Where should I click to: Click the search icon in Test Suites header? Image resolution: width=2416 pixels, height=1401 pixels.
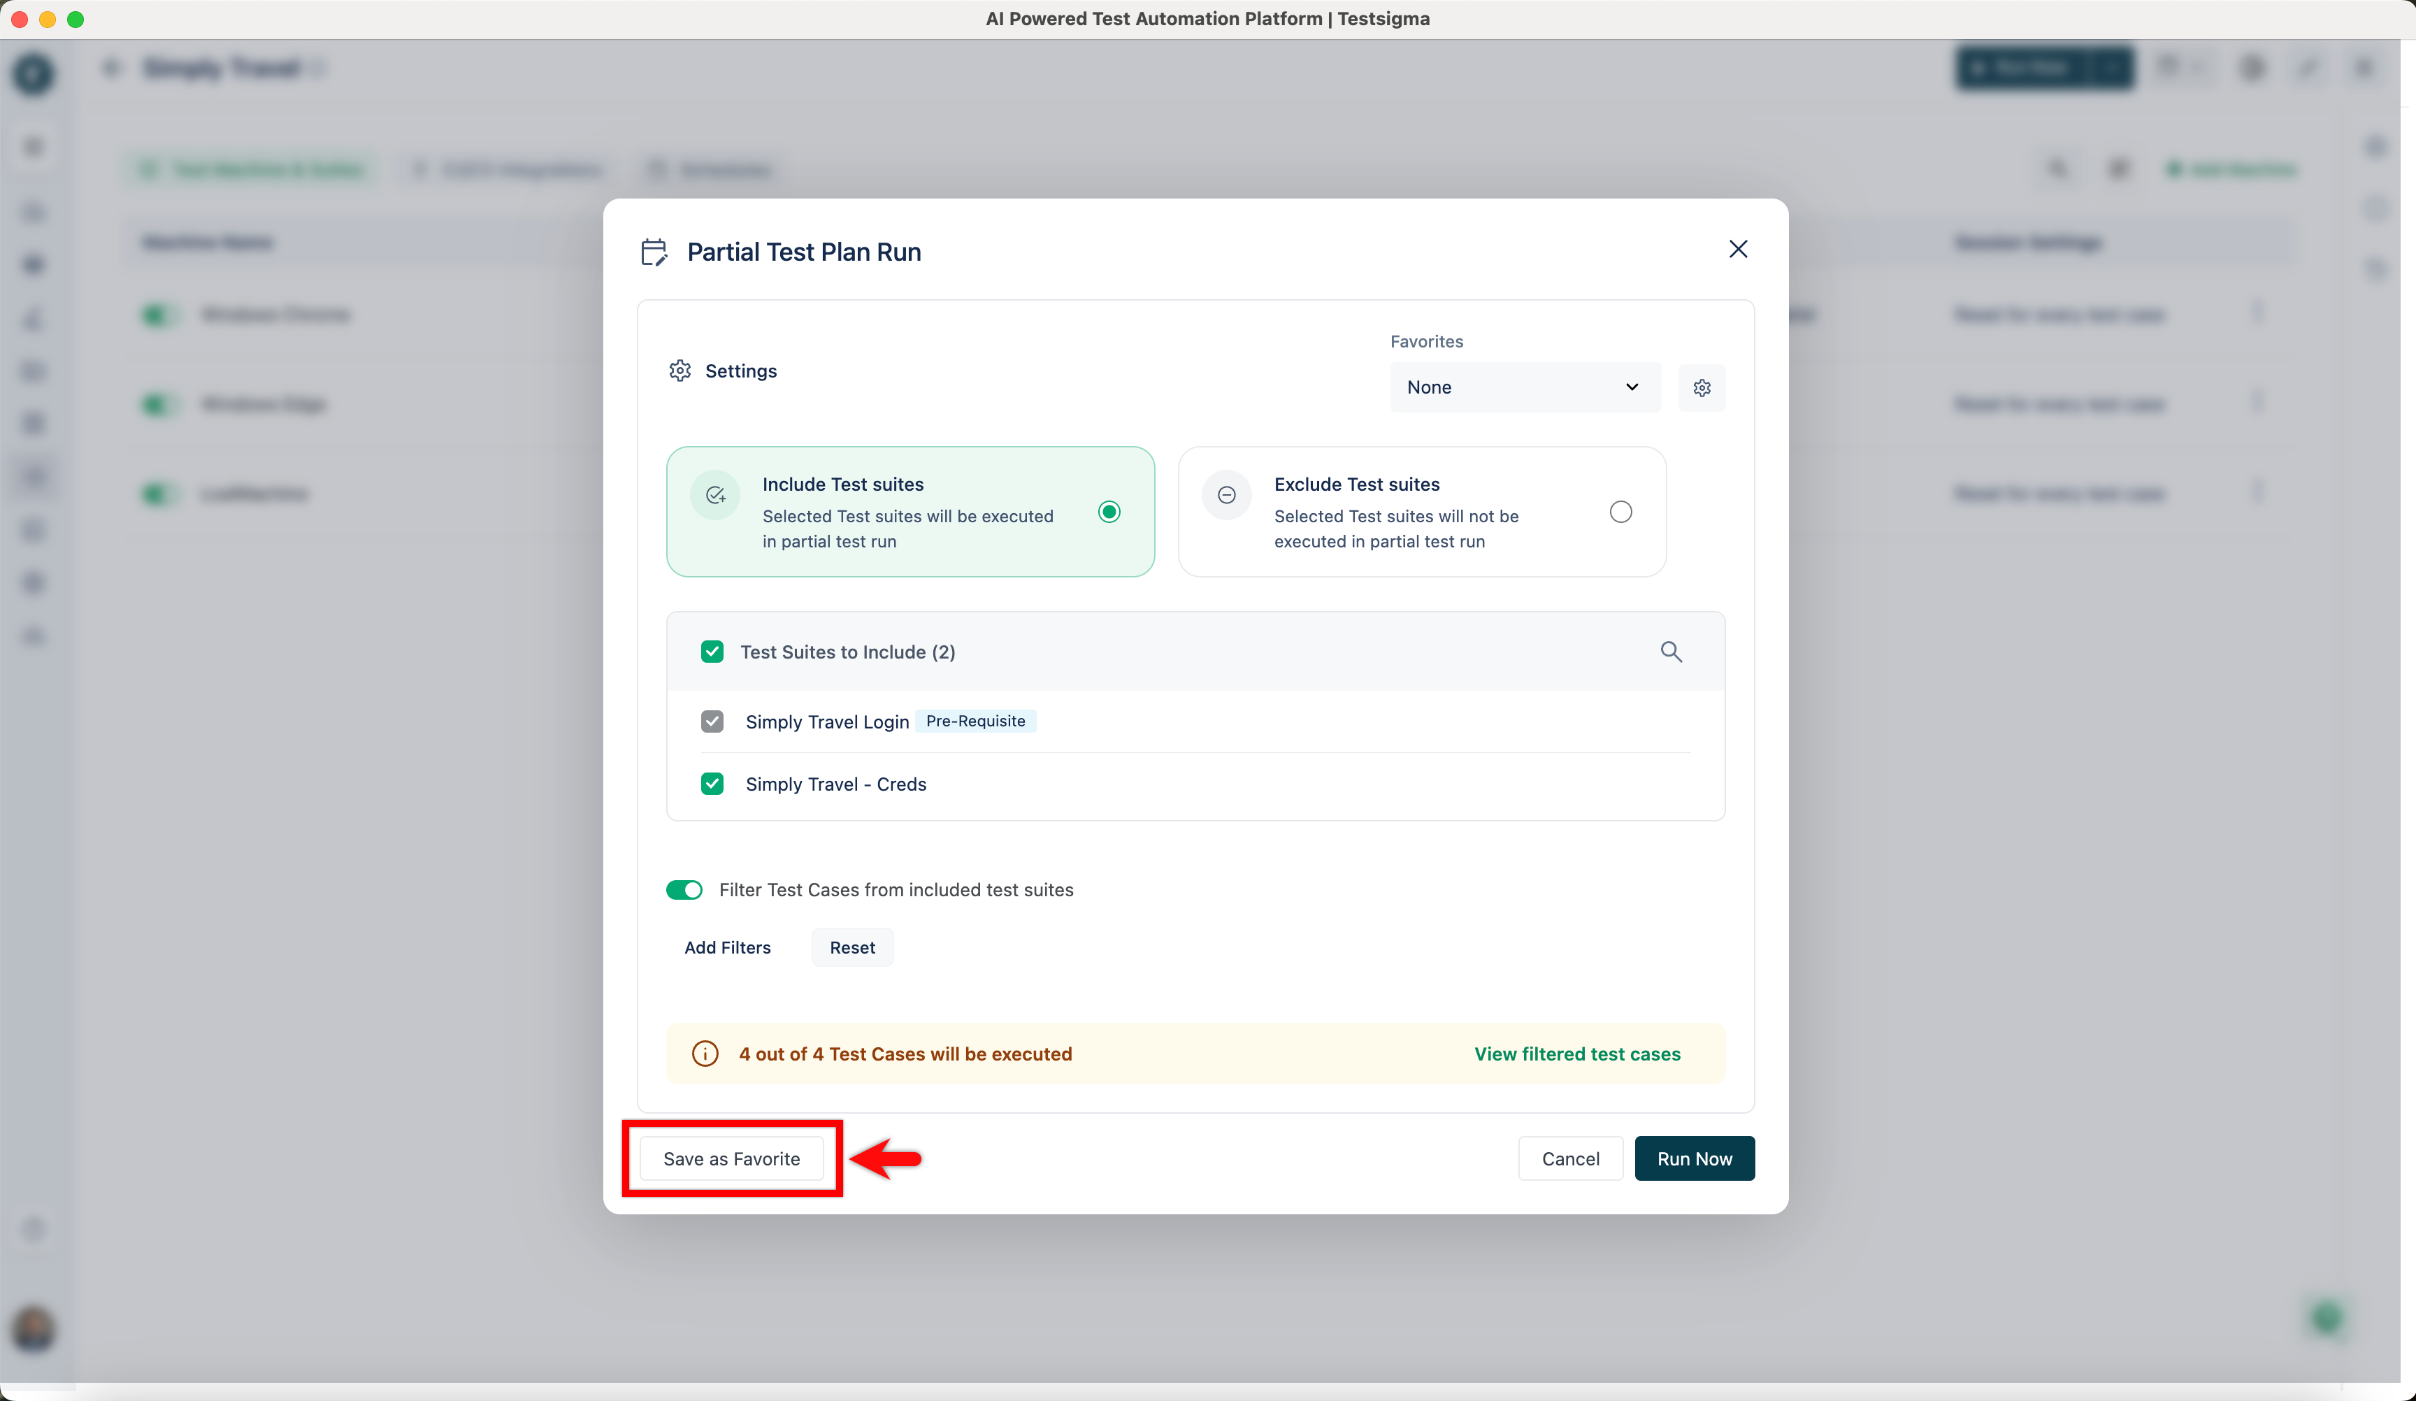[x=1670, y=652]
